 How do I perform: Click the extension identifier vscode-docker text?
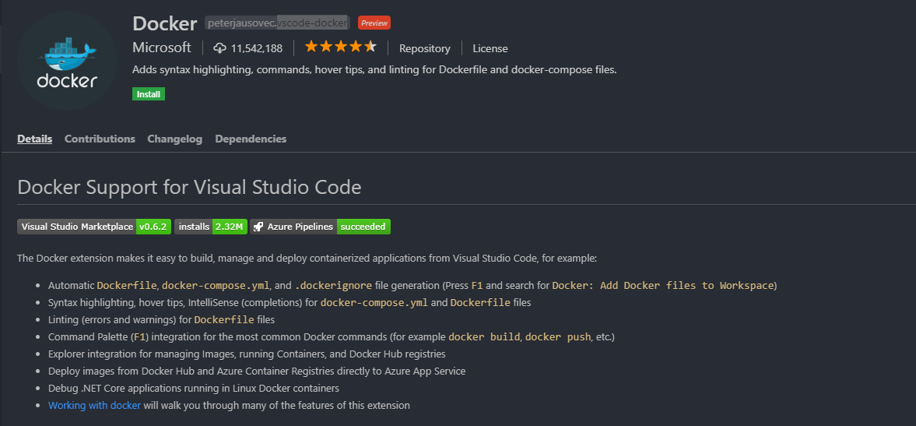point(312,23)
